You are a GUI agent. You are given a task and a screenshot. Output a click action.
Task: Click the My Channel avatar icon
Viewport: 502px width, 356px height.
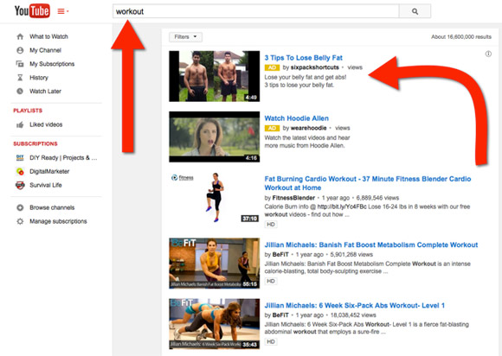[x=20, y=50]
